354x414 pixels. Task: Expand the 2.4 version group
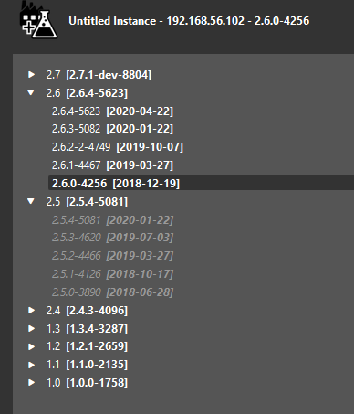31,311
